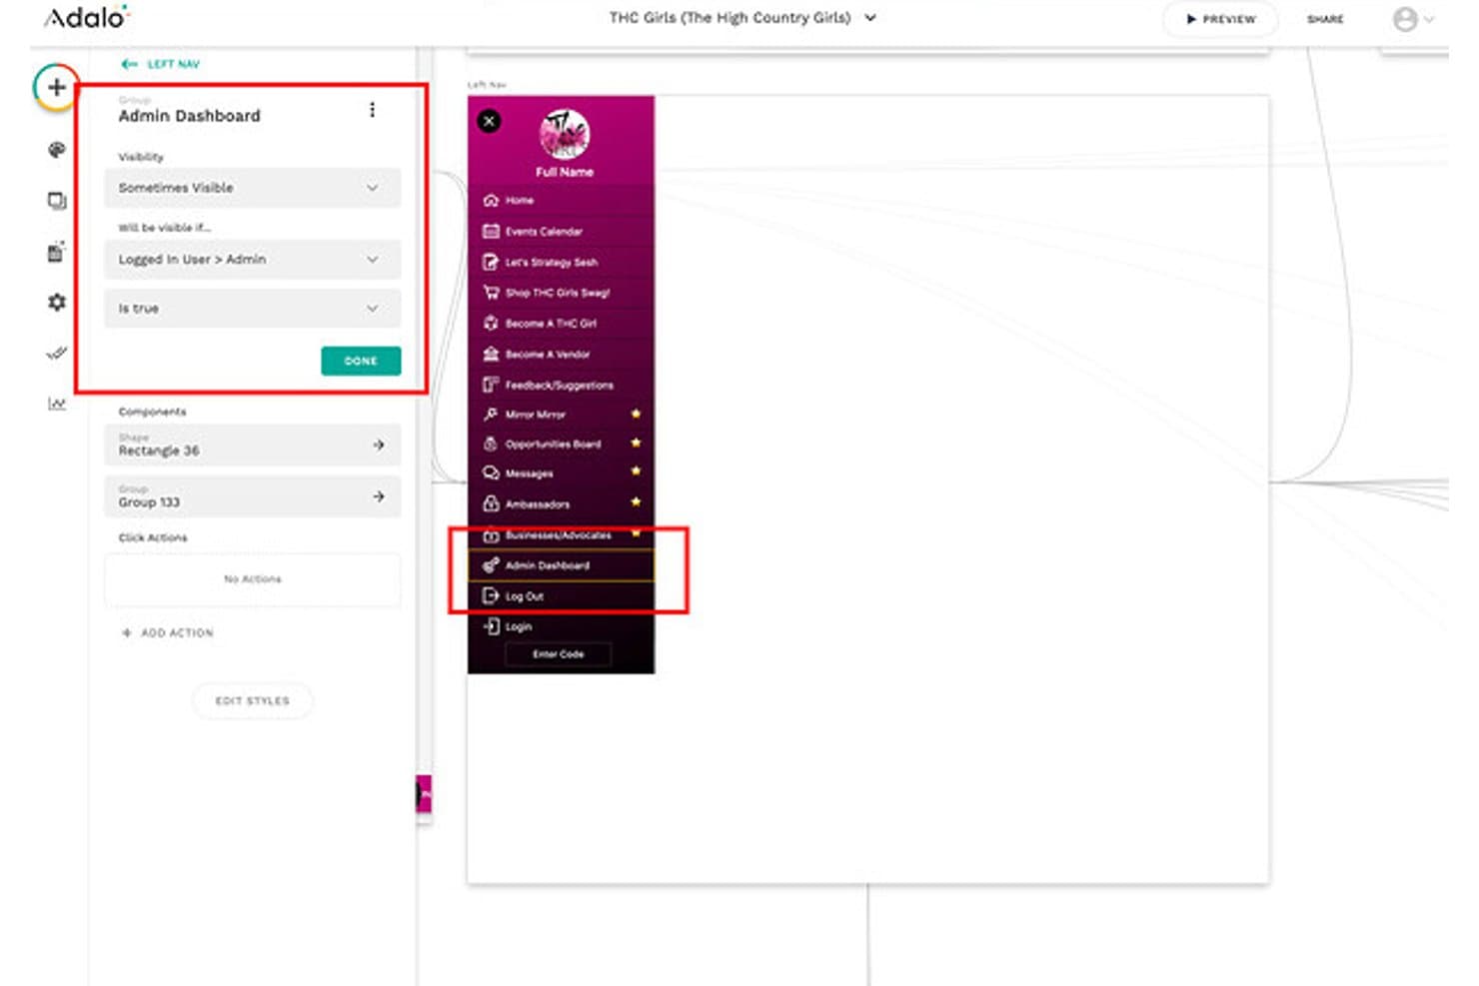
Task: Expand the Group 133 component row
Action: [x=252, y=497]
